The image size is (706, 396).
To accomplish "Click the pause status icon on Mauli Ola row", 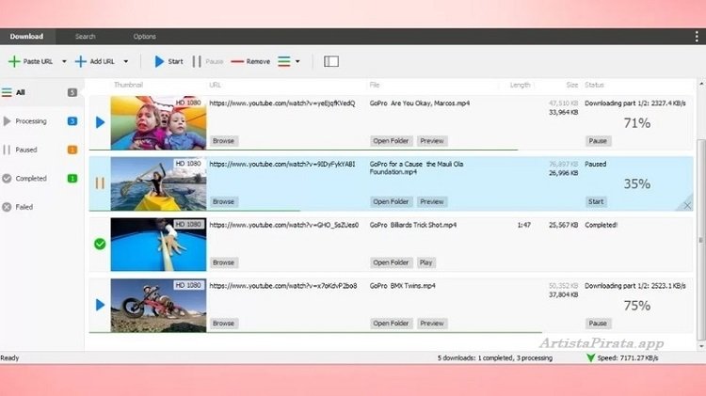I will 100,182.
